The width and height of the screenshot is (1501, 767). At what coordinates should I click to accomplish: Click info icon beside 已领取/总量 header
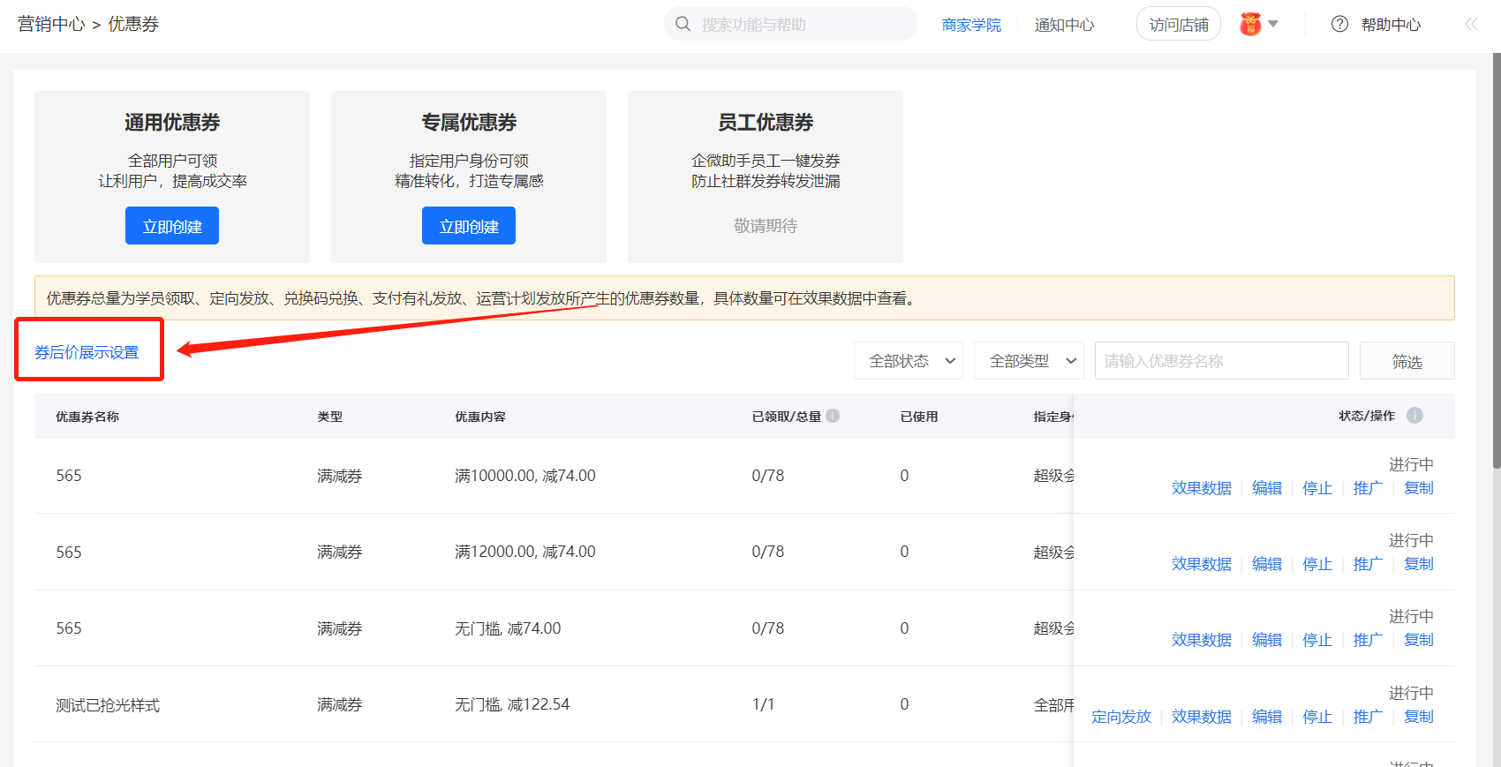pyautogui.click(x=833, y=416)
